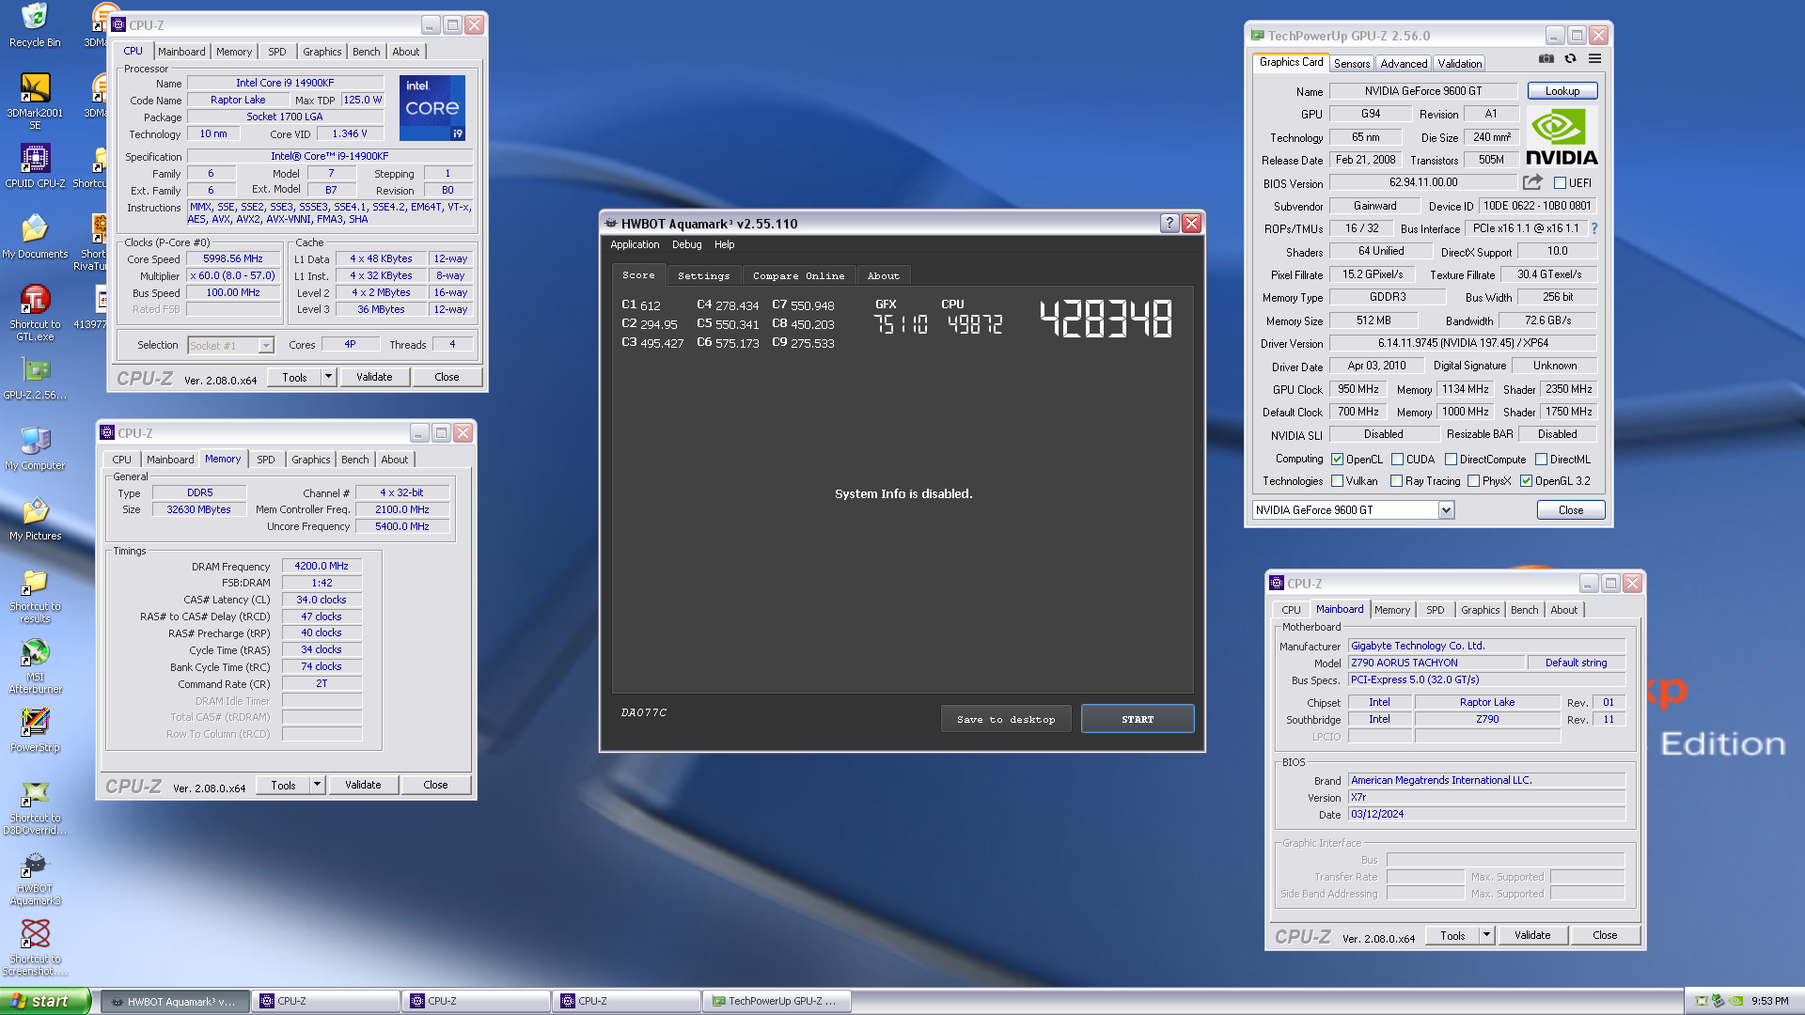Toggle CUDA checkbox in GPU-Z
This screenshot has height=1015, width=1805.
pos(1397,460)
